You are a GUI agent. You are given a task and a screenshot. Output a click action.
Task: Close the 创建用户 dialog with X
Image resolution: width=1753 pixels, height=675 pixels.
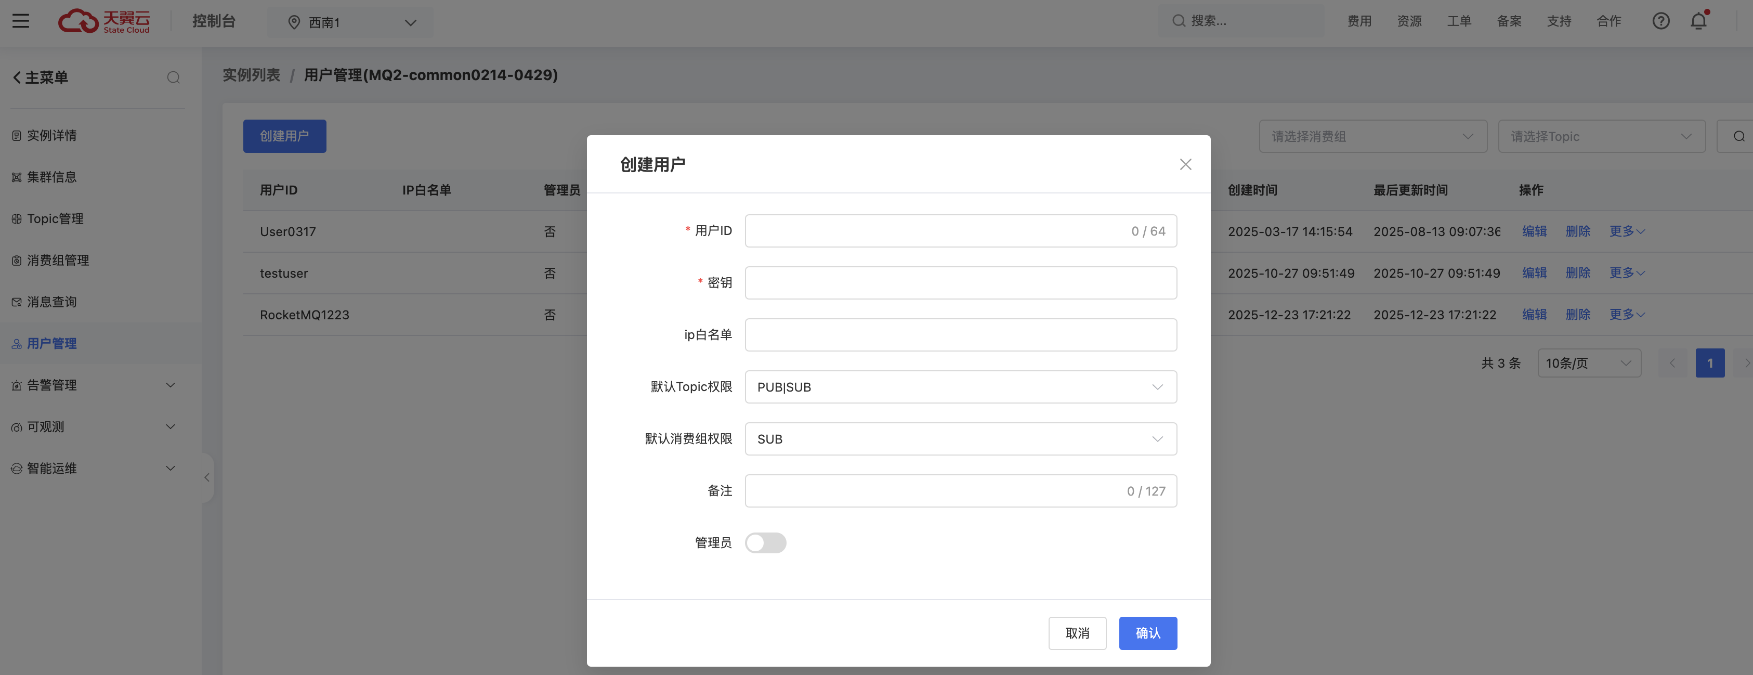(x=1185, y=165)
